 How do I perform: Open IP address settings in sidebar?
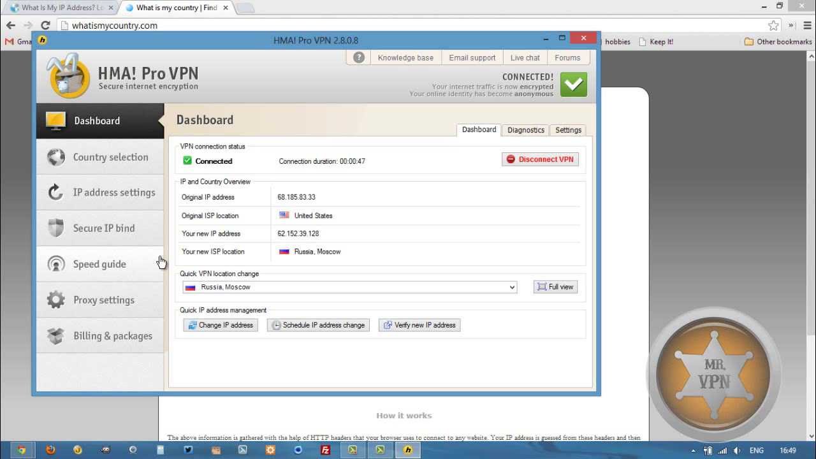pyautogui.click(x=100, y=193)
